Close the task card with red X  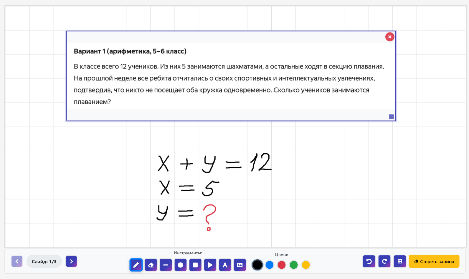pyautogui.click(x=390, y=37)
